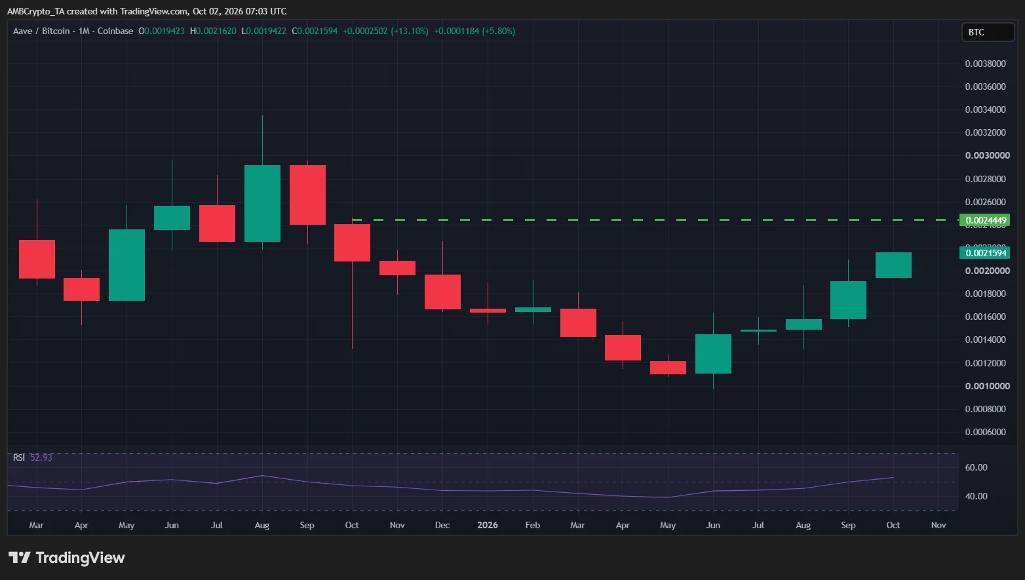Click the +0.0002502 (+13.10%) change text
The image size is (1025, 580).
tap(385, 31)
